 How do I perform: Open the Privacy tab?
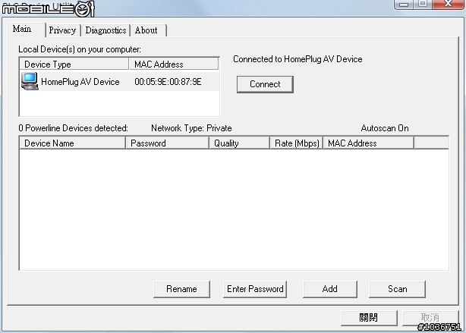[x=62, y=30]
